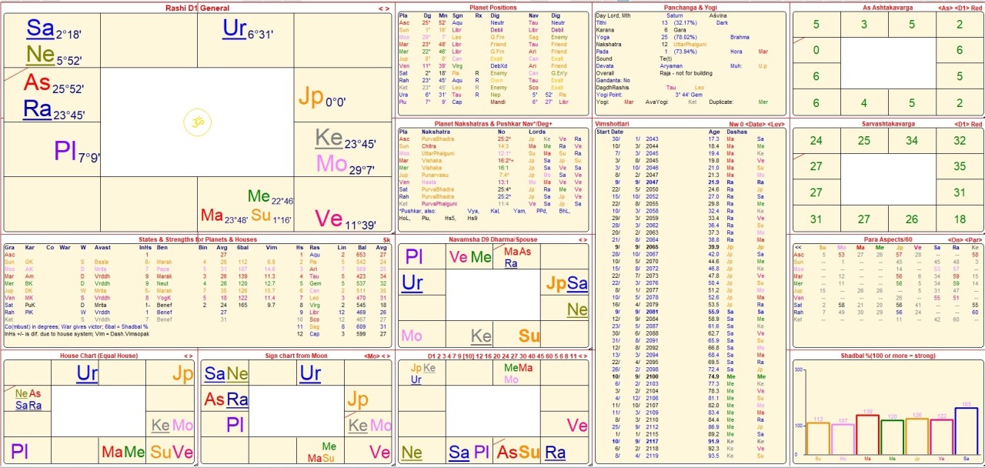This screenshot has width=985, height=468.
Task: Click the < > arrows in the Navamsha D9 header
Action: [x=583, y=239]
